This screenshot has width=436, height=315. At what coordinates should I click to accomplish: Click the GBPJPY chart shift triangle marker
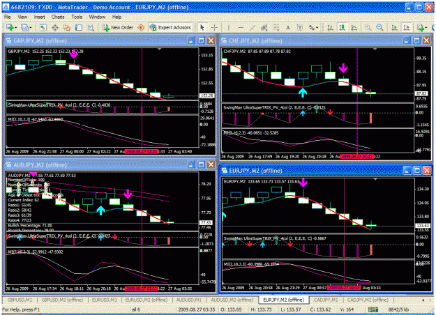click(x=159, y=49)
